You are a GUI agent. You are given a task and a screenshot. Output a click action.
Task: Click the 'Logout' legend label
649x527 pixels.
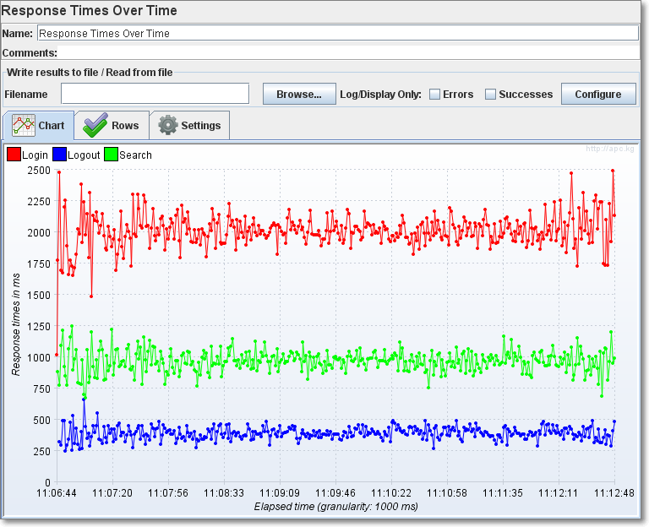84,155
